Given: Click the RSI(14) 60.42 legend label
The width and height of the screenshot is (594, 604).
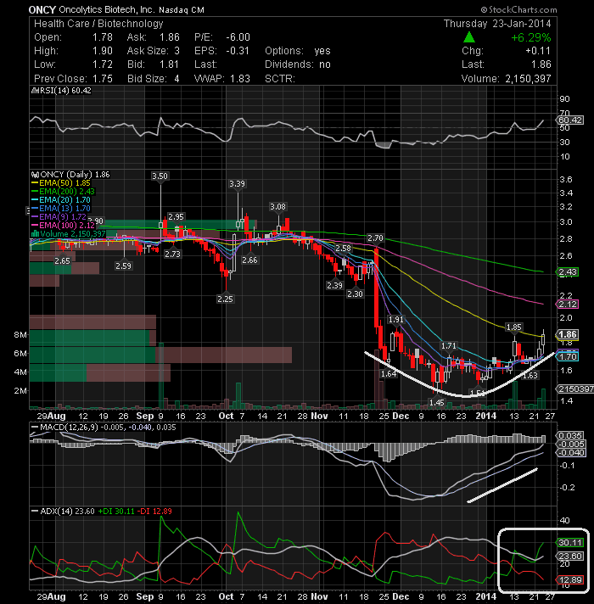Looking at the screenshot, I should click(65, 91).
